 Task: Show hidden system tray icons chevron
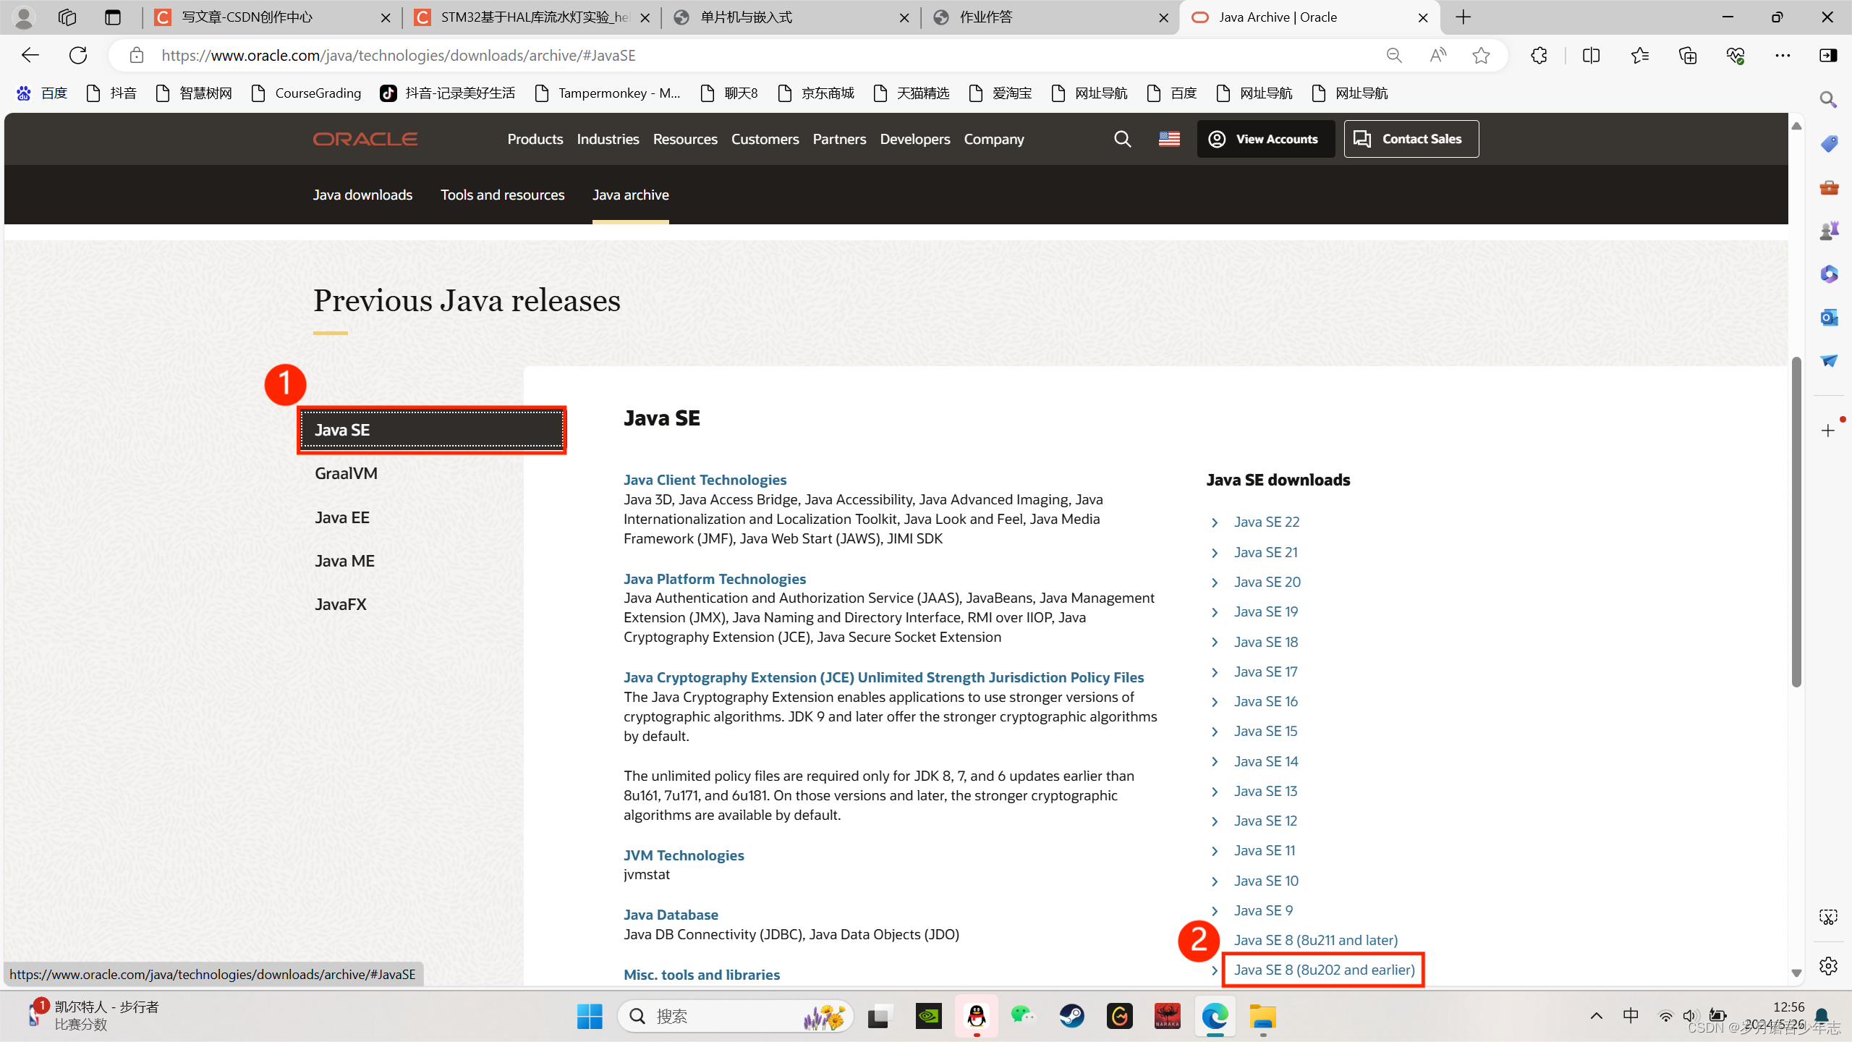[x=1597, y=1016]
